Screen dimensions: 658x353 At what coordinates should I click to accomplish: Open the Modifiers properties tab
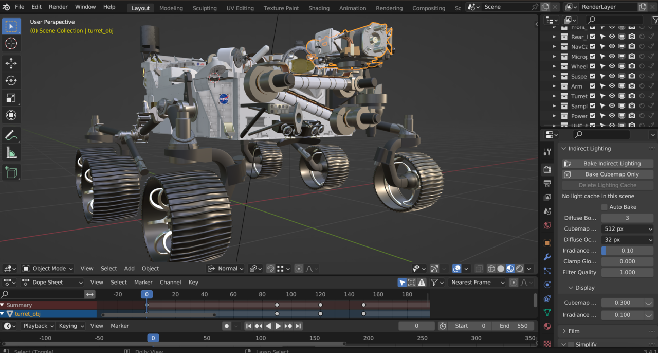click(x=547, y=257)
